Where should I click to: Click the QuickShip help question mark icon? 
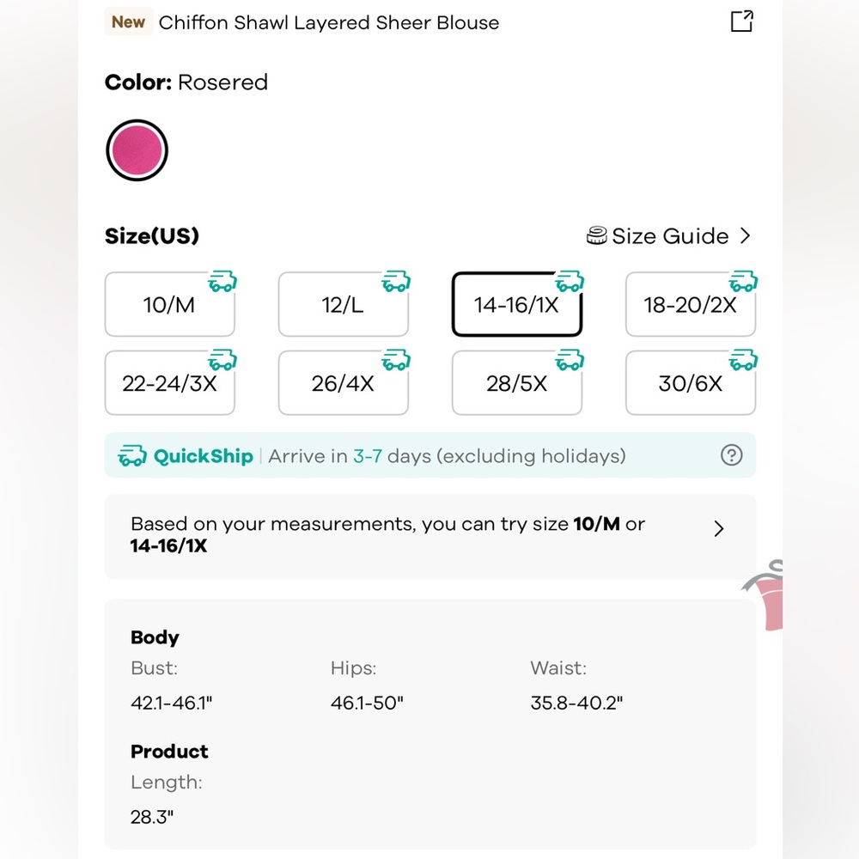(x=731, y=455)
